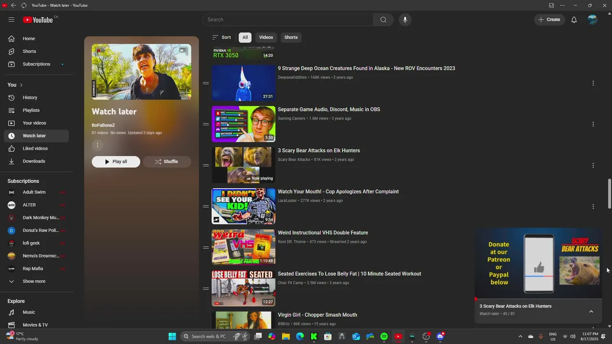Open the Create menu
This screenshot has width=612, height=344.
pos(549,20)
